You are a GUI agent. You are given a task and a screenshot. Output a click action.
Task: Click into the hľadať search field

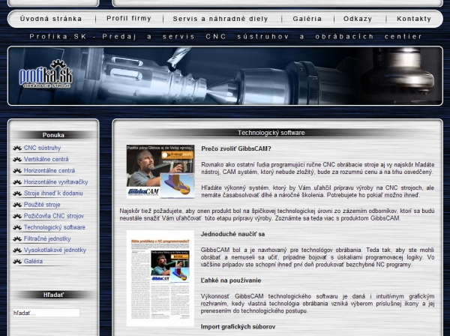[x=46, y=313]
